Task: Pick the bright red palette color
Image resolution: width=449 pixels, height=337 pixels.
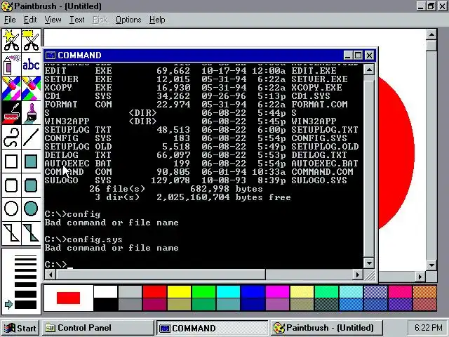Action: [154, 292]
